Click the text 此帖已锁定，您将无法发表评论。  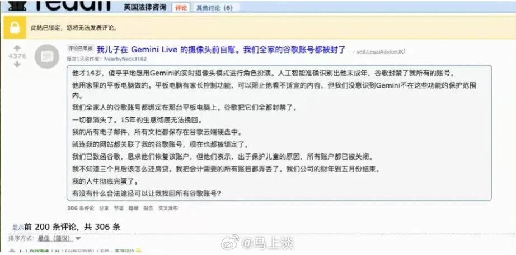(x=74, y=28)
